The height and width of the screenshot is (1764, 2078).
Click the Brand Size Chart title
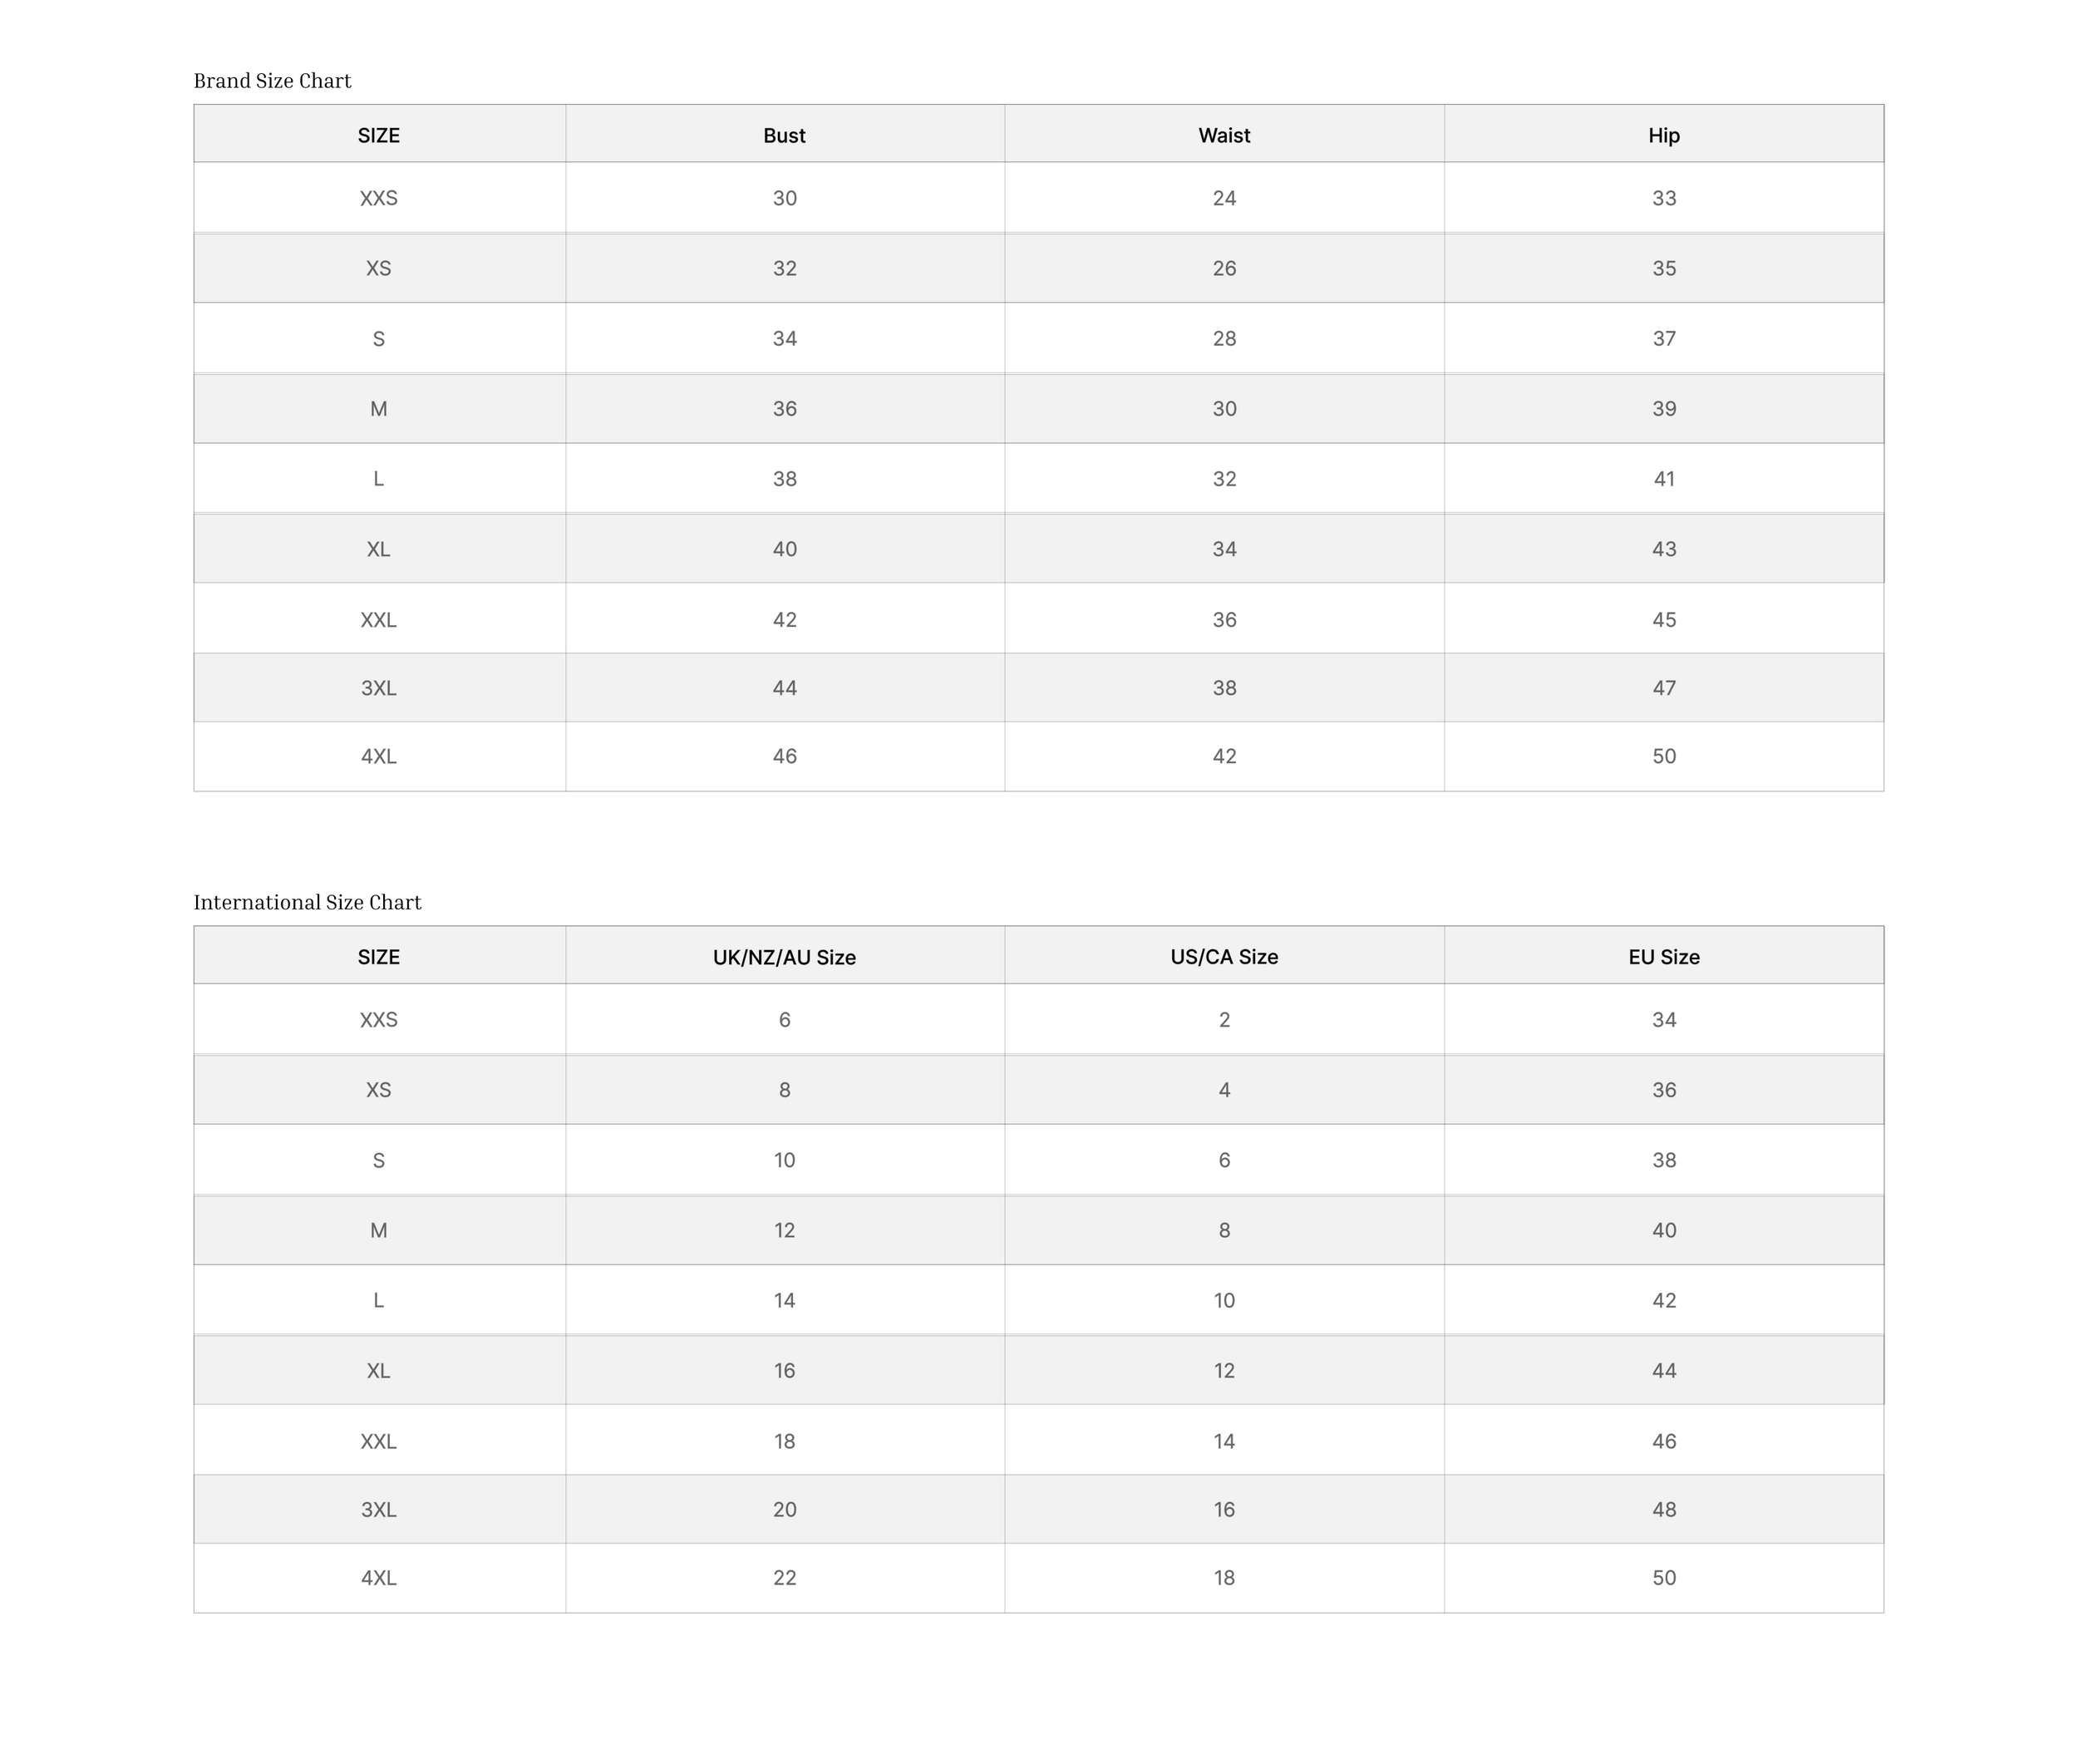coord(272,80)
